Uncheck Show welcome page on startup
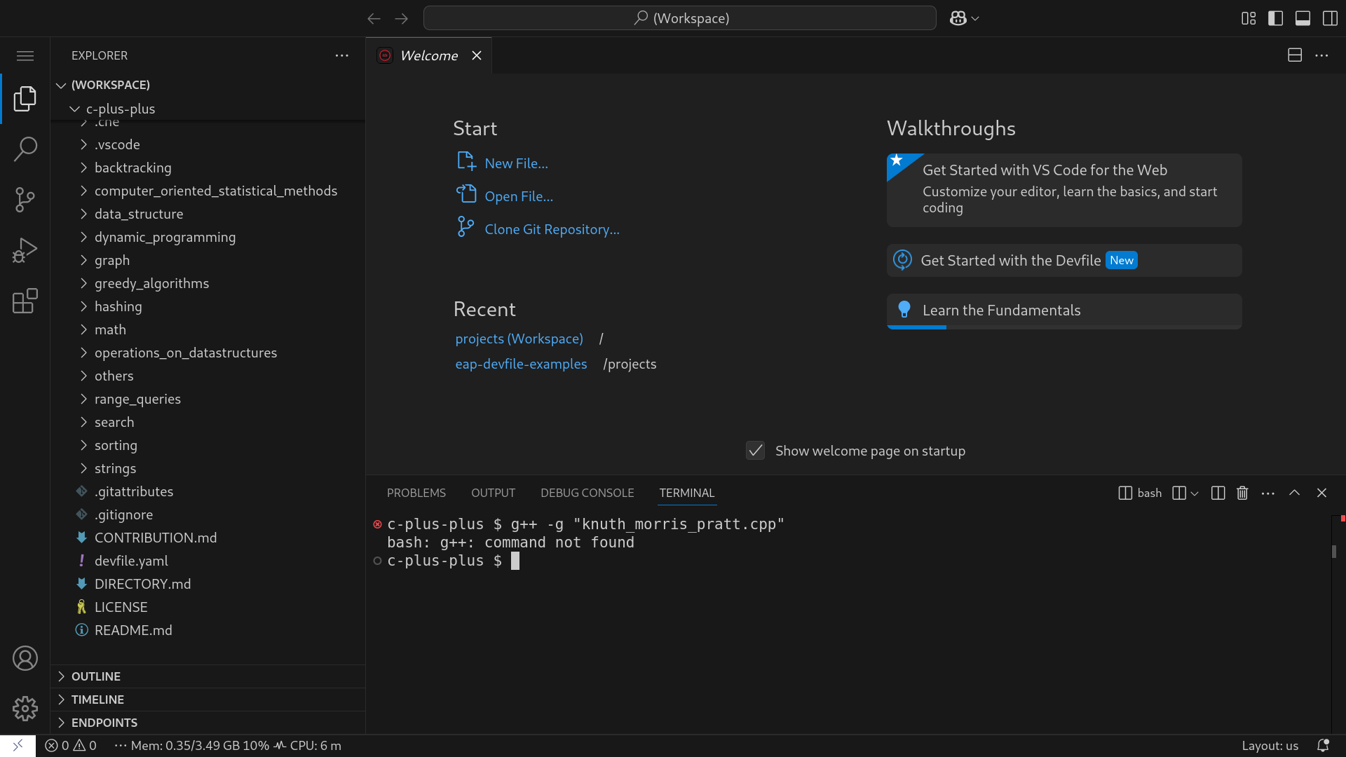 pos(755,451)
